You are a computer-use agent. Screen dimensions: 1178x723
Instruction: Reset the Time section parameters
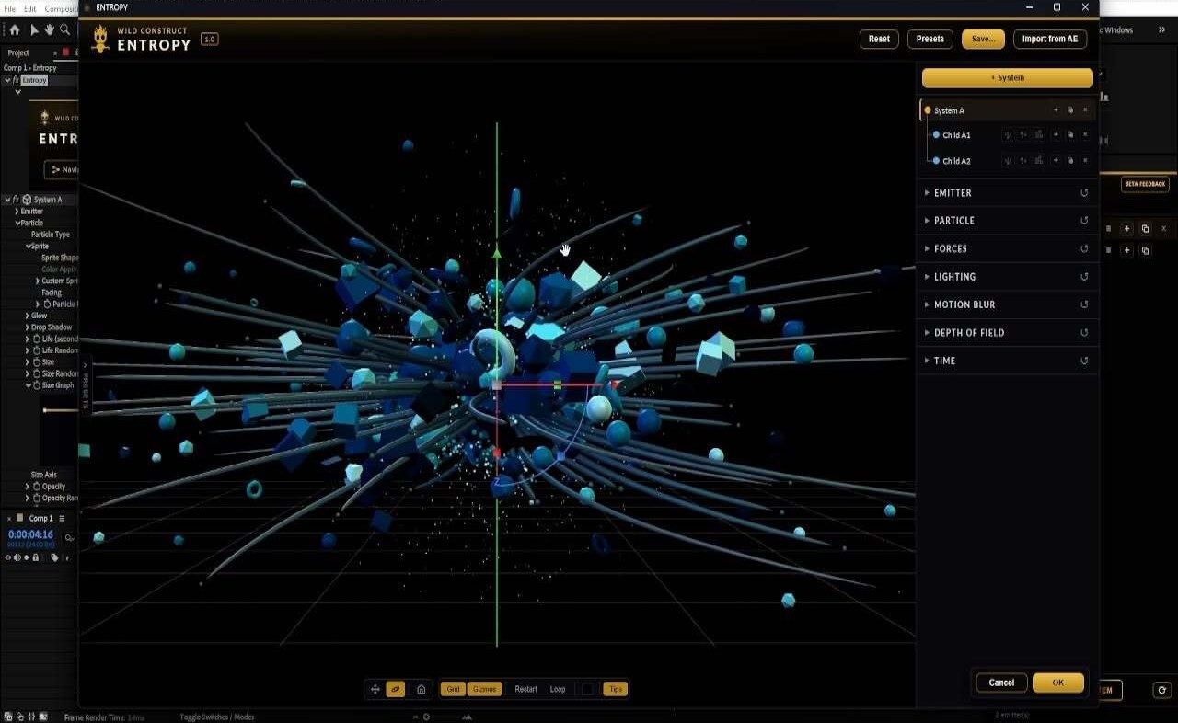tap(1084, 361)
